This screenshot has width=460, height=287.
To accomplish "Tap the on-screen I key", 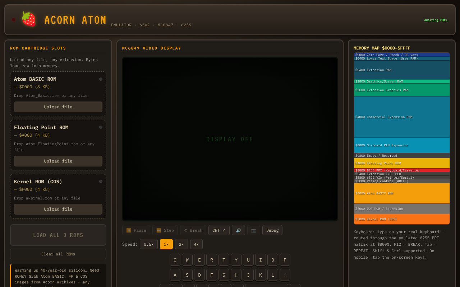I will 261,260.
